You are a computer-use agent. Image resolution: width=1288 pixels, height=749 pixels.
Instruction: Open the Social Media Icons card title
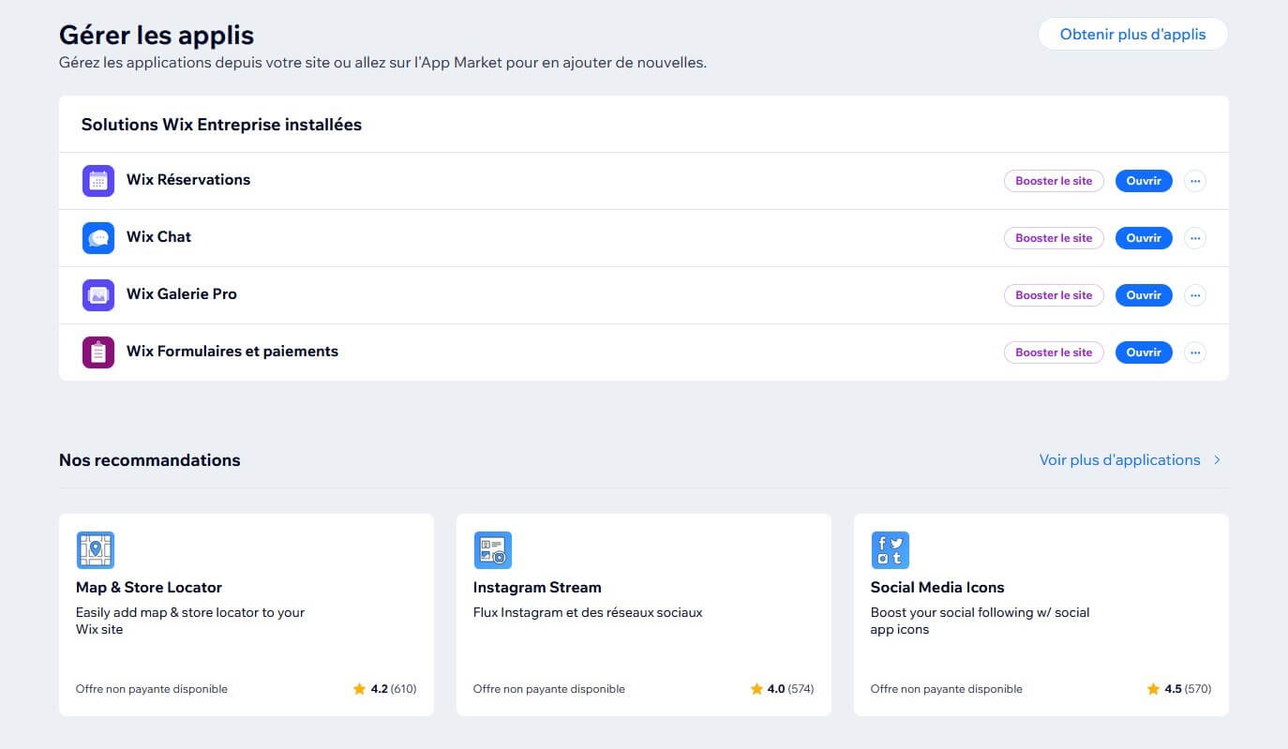coord(937,588)
